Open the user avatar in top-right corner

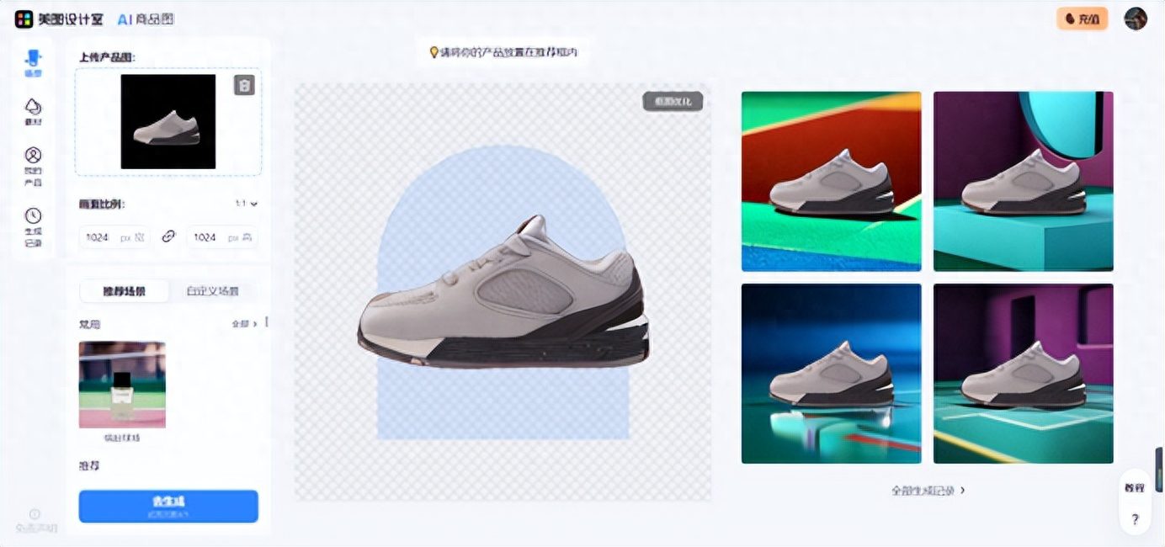1136,19
